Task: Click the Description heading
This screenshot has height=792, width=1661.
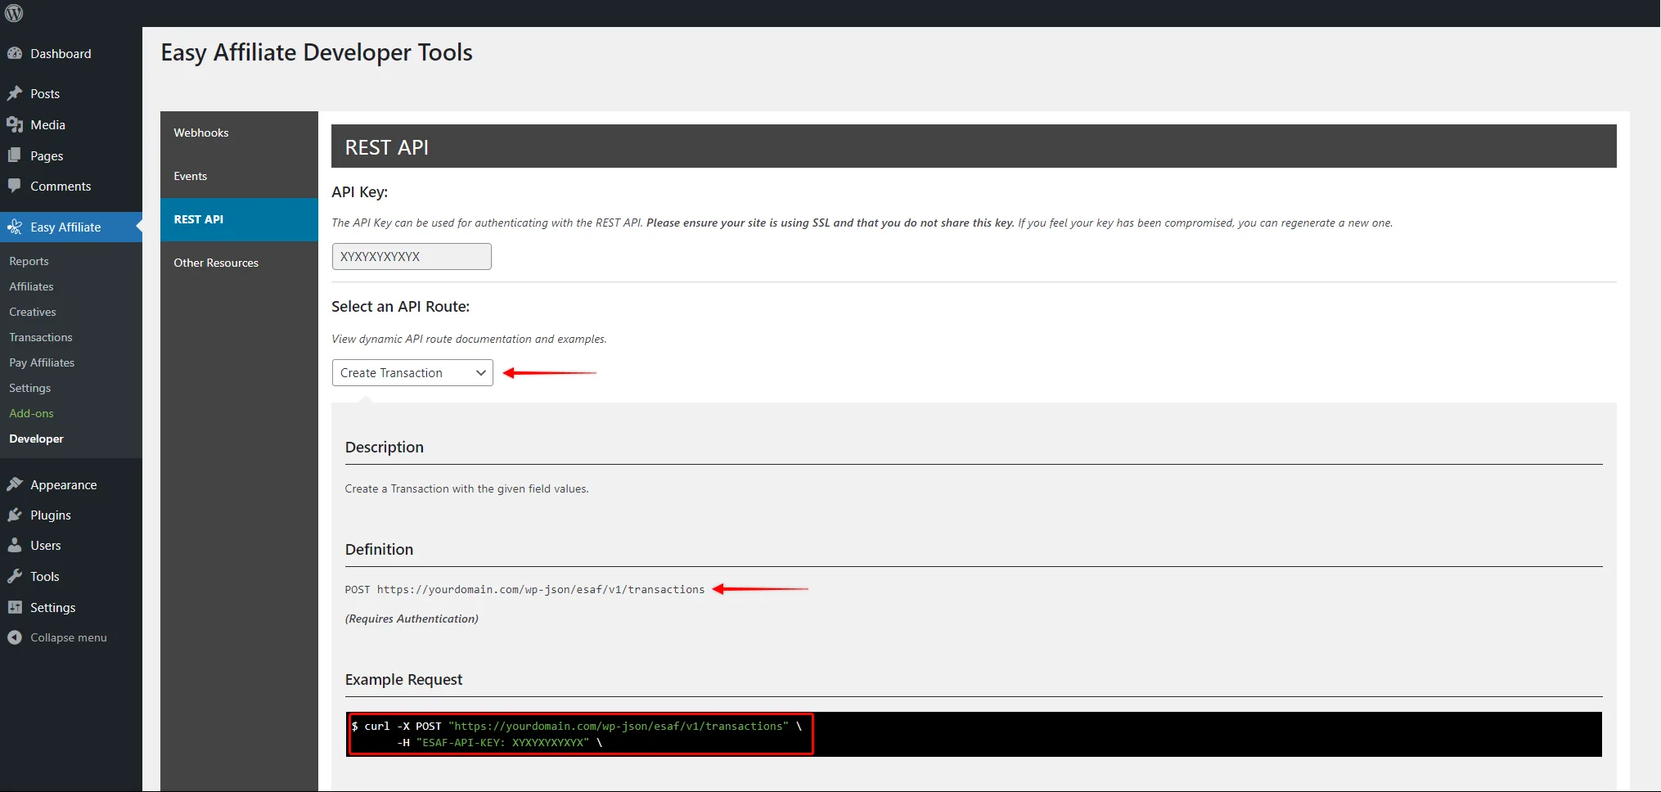Action: [385, 447]
